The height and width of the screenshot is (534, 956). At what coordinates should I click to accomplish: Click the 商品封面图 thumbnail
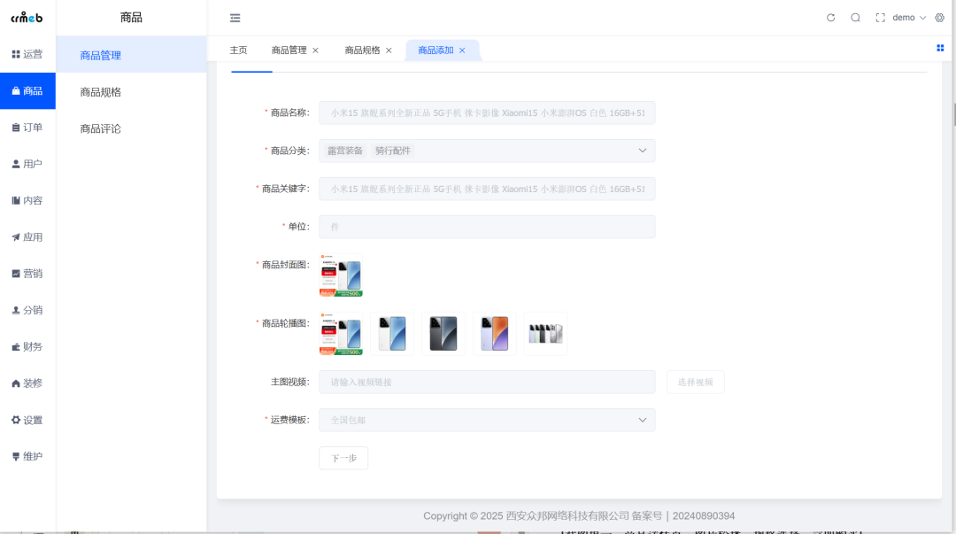(341, 276)
